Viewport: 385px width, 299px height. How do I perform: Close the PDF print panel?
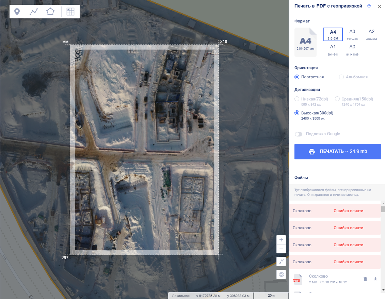tap(380, 6)
